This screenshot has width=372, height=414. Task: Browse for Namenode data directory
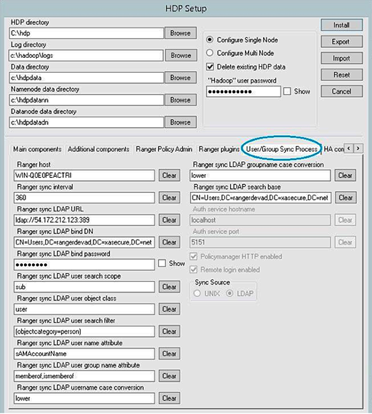(x=181, y=100)
